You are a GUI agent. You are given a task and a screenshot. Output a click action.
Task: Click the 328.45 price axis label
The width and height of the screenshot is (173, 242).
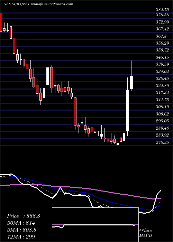[162, 78]
